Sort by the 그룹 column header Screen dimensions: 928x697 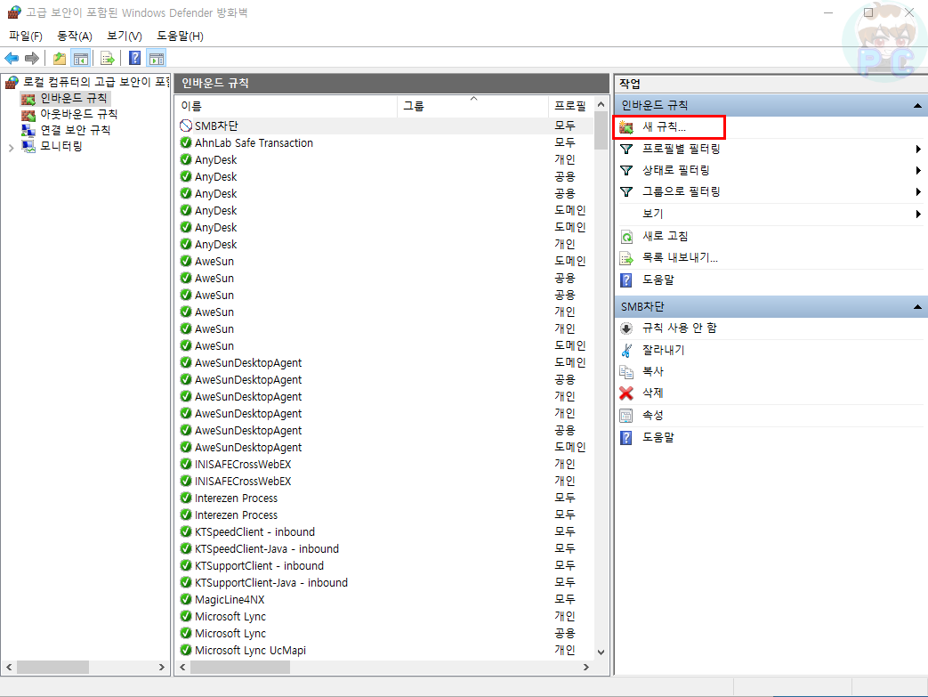coord(472,106)
